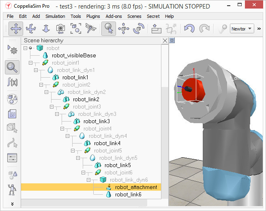Viewport: 266px width, 211px height.
Task: Open the scripts f(x) sidebar icon
Action: (x=12, y=82)
